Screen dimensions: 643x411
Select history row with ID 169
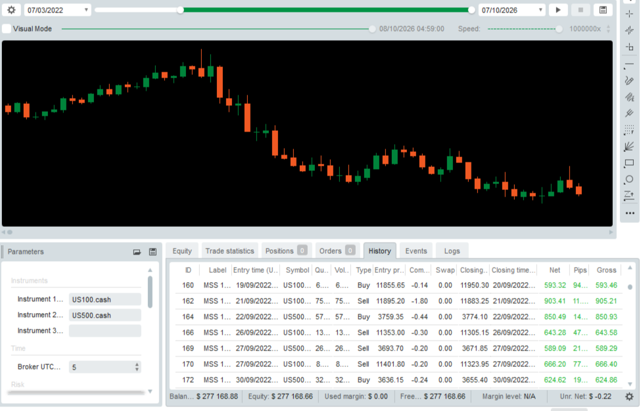point(398,349)
